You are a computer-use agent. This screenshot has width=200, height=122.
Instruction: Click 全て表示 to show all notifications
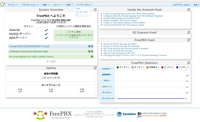(x=51, y=61)
